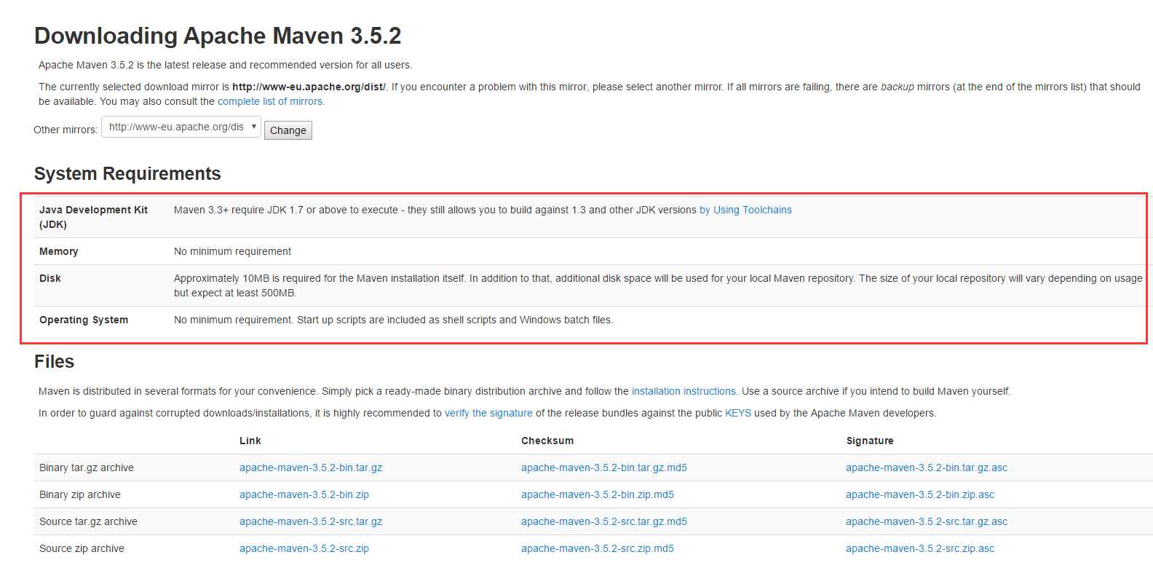
Task: Click the 'Binary zip archive' cell
Action: pos(80,494)
